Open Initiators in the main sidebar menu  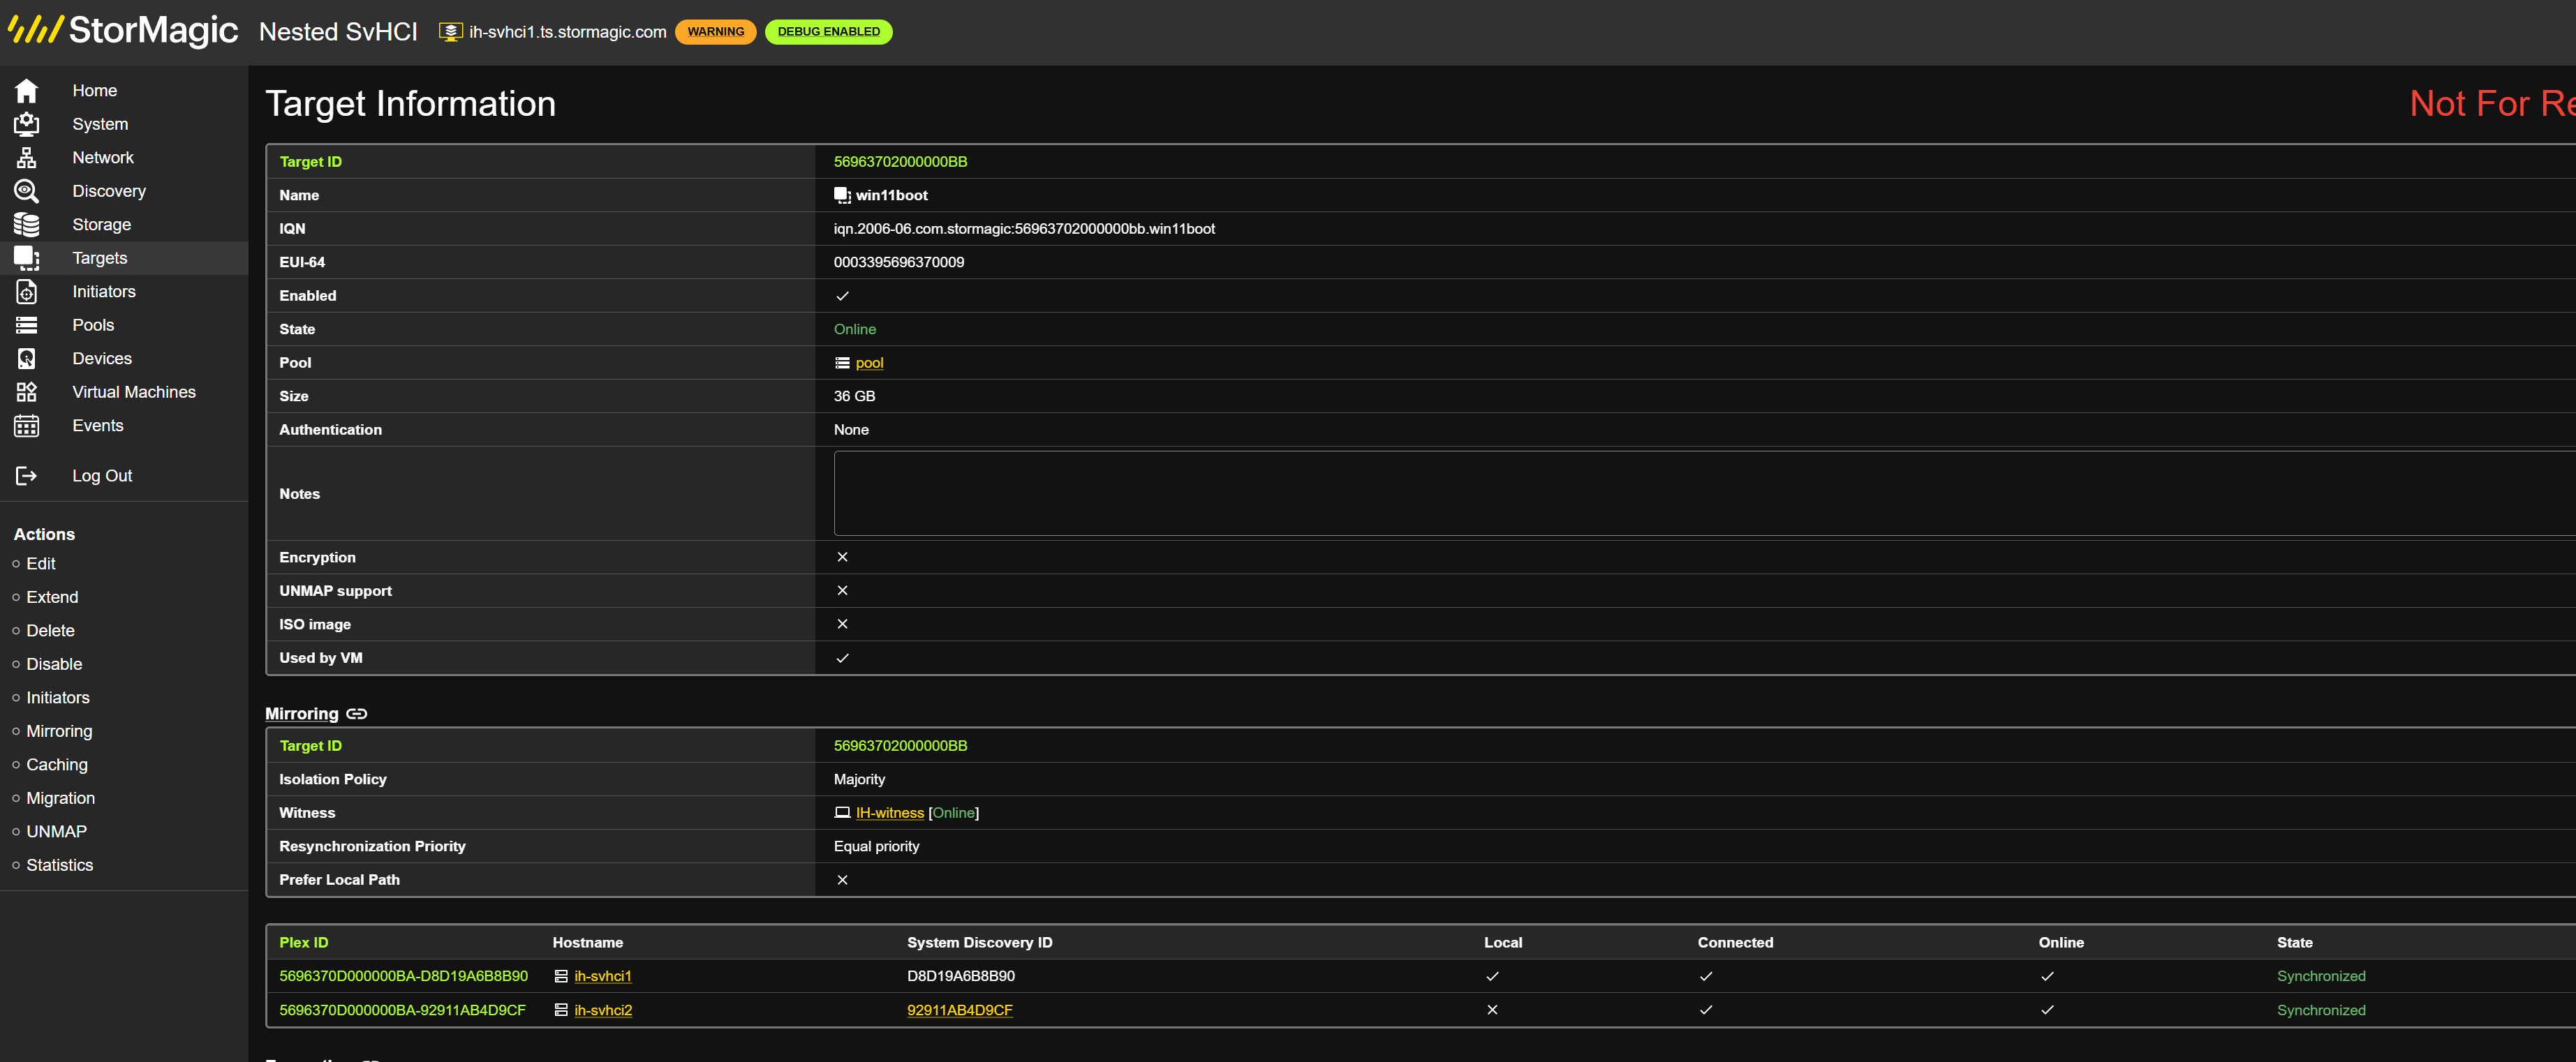click(x=104, y=292)
